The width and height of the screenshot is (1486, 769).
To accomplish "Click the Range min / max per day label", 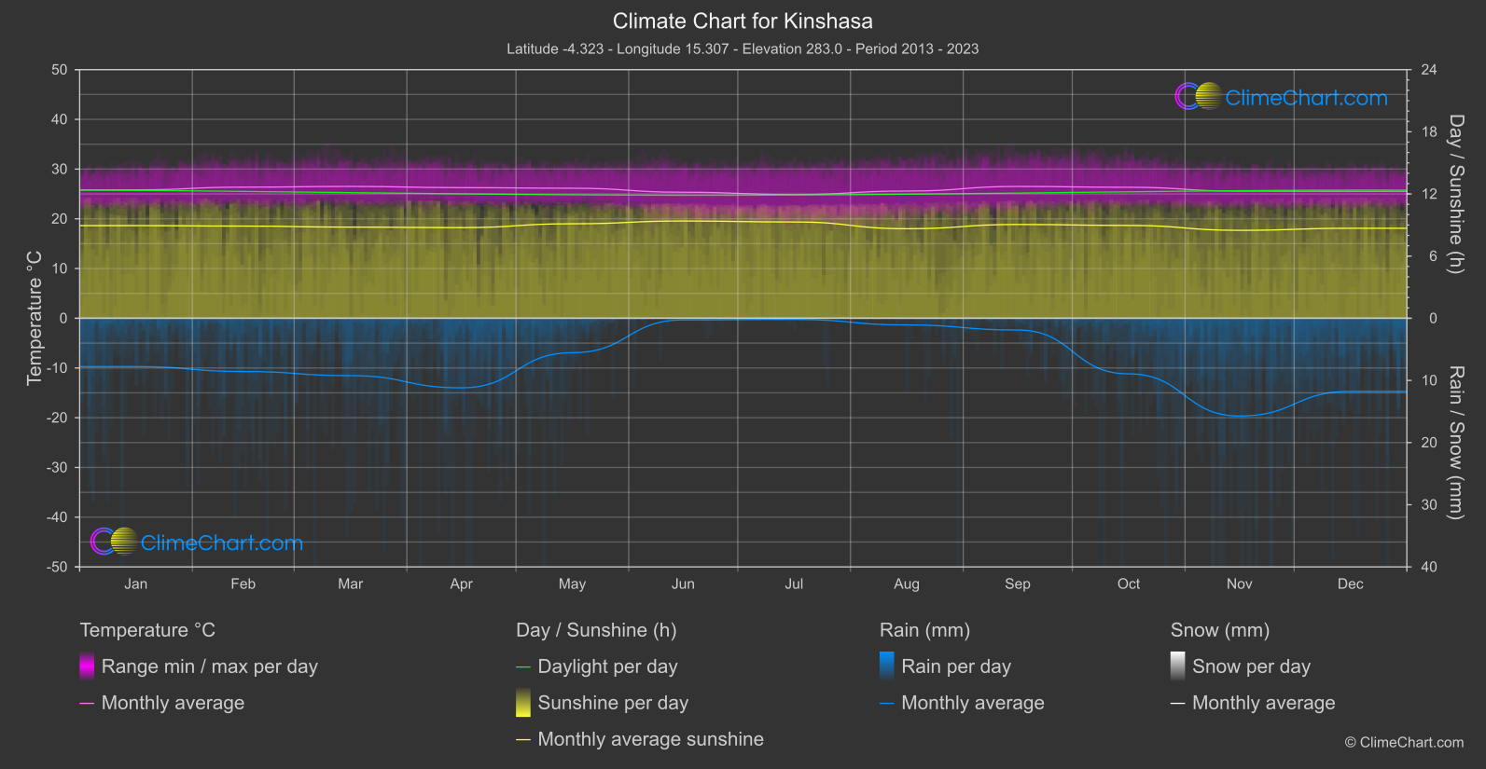I will [210, 666].
